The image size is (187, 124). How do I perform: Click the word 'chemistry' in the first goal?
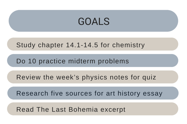point(128,46)
